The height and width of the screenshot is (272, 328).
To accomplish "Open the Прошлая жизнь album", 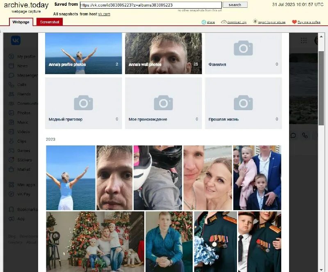I will pos(243,103).
